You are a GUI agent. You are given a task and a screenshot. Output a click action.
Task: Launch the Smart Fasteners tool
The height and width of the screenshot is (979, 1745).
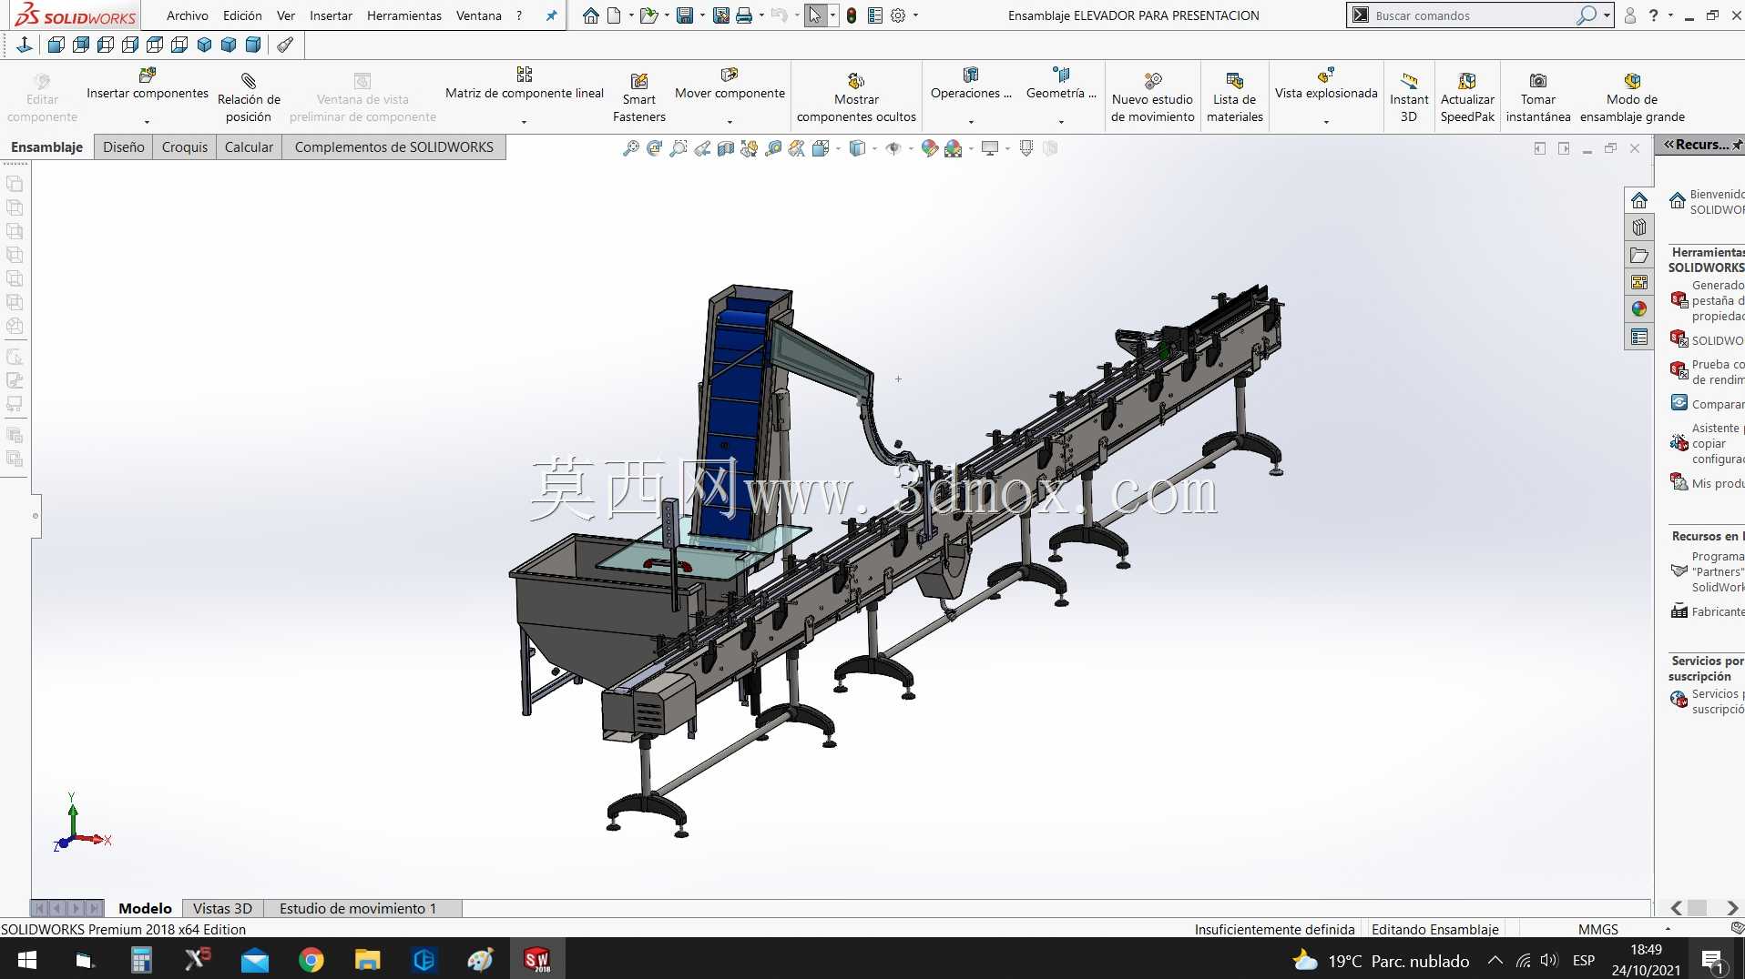tap(639, 96)
